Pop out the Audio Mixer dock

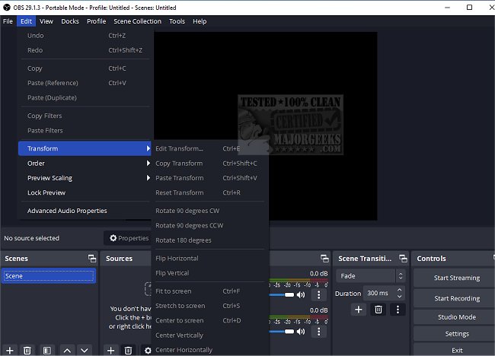pyautogui.click(x=324, y=259)
